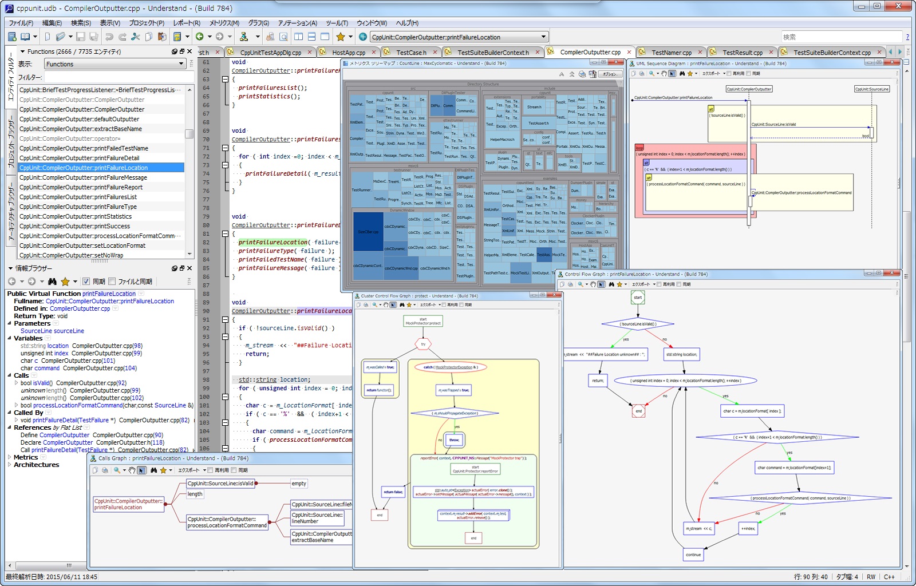Toggle 同期 checkbox in Control Flow Graph window
Screen dimensions: 916x586
click(x=679, y=284)
